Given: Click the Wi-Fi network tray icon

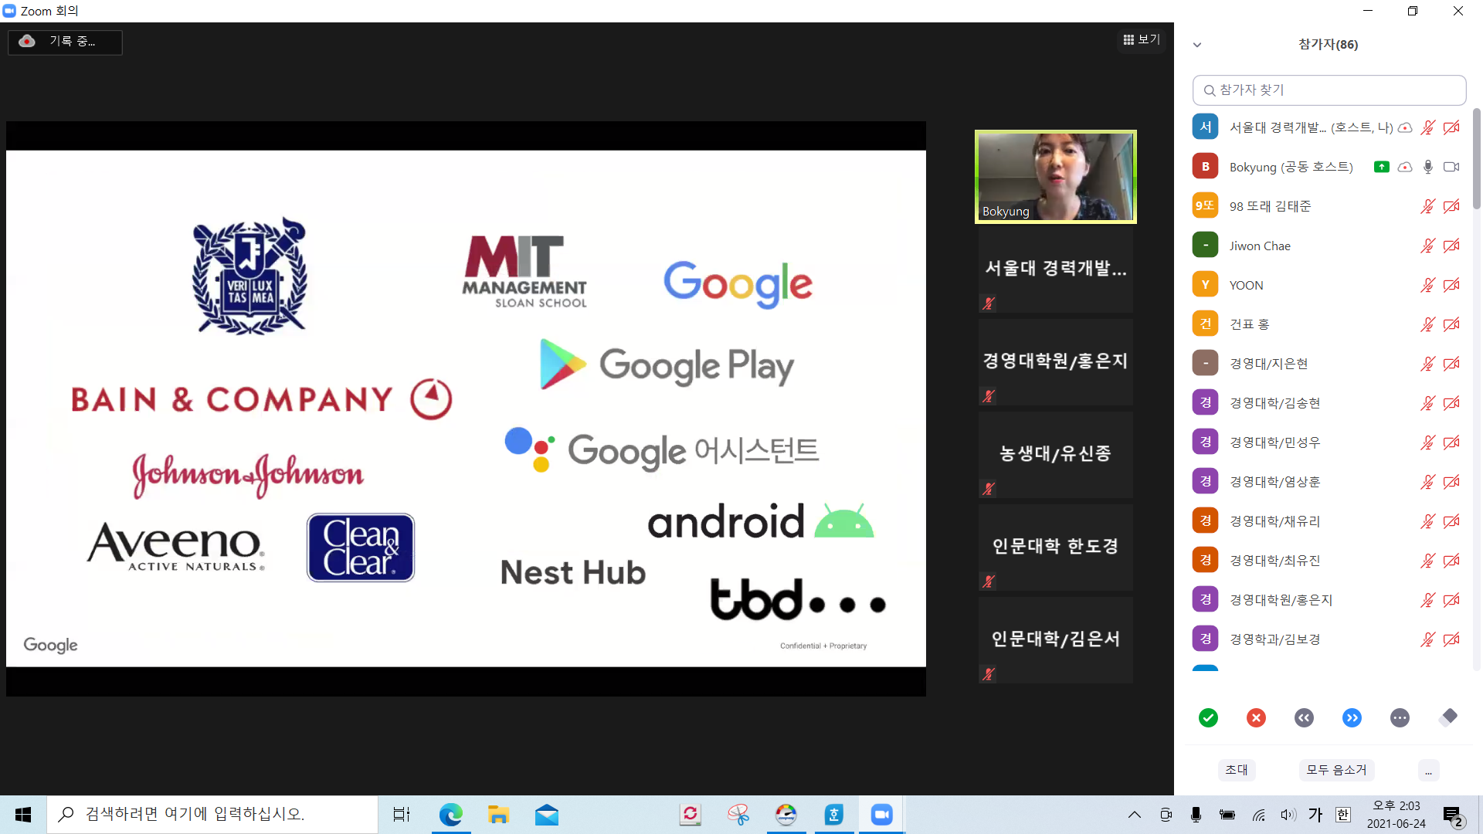Looking at the screenshot, I should pyautogui.click(x=1259, y=815).
